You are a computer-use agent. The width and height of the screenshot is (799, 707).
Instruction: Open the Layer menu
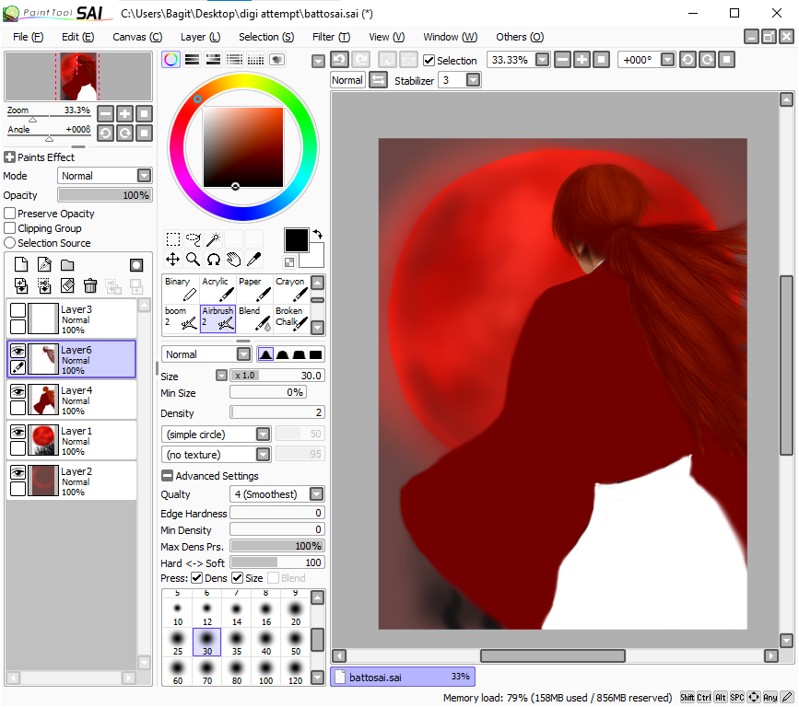pos(200,37)
